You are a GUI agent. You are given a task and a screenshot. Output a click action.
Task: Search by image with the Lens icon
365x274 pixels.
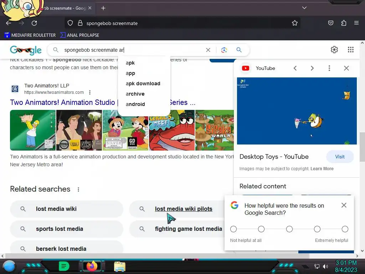[224, 50]
